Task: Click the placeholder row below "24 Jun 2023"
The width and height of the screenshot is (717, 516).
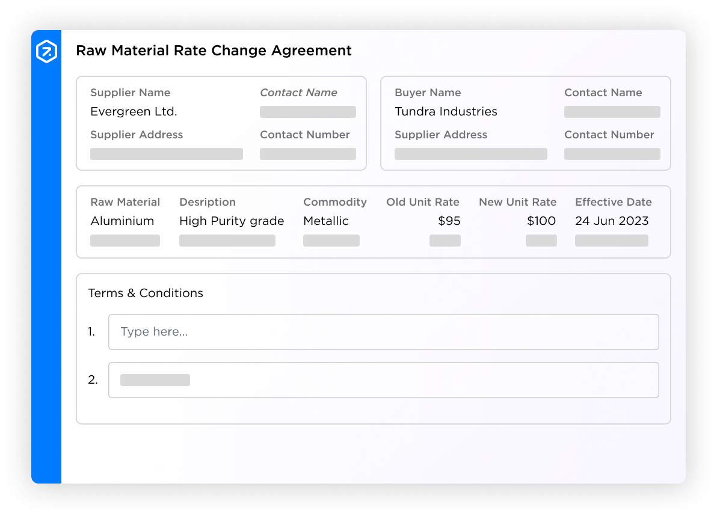Action: coord(611,241)
